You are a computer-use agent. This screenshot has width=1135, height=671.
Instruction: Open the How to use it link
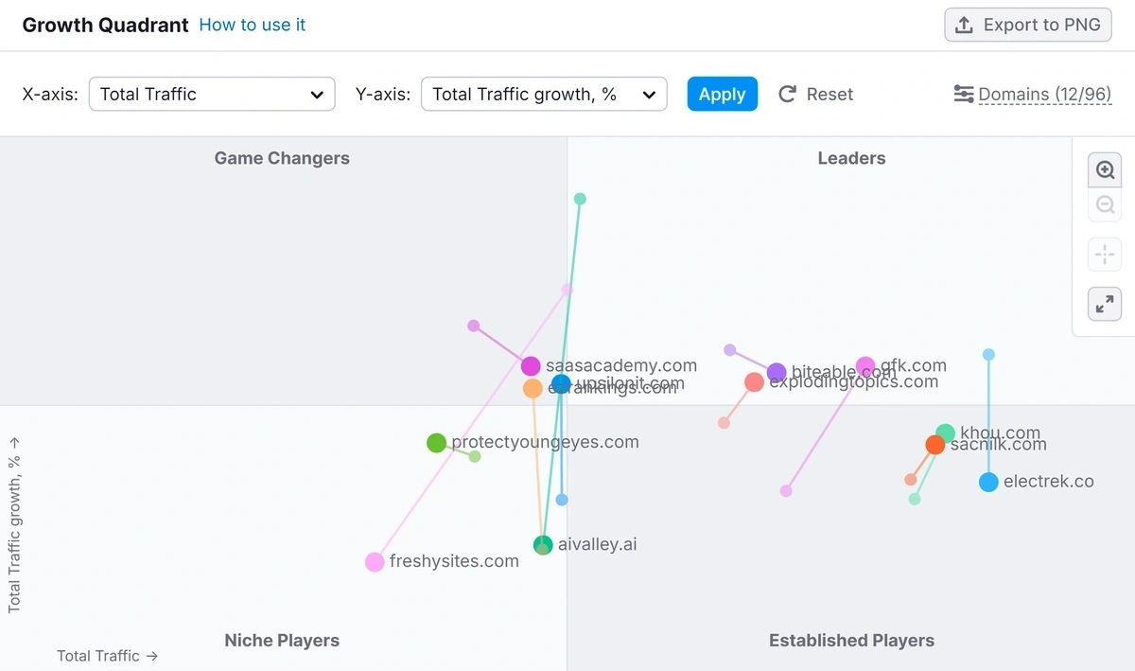pos(253,26)
